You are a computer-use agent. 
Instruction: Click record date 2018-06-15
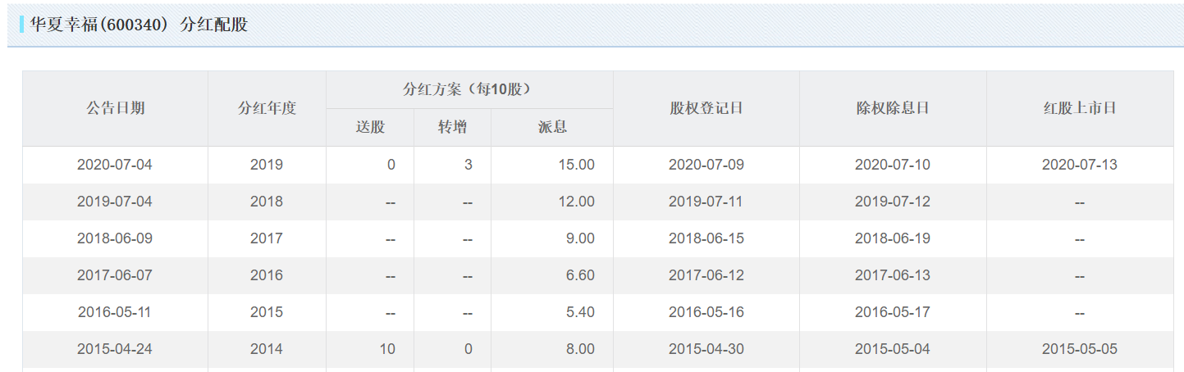tap(706, 238)
